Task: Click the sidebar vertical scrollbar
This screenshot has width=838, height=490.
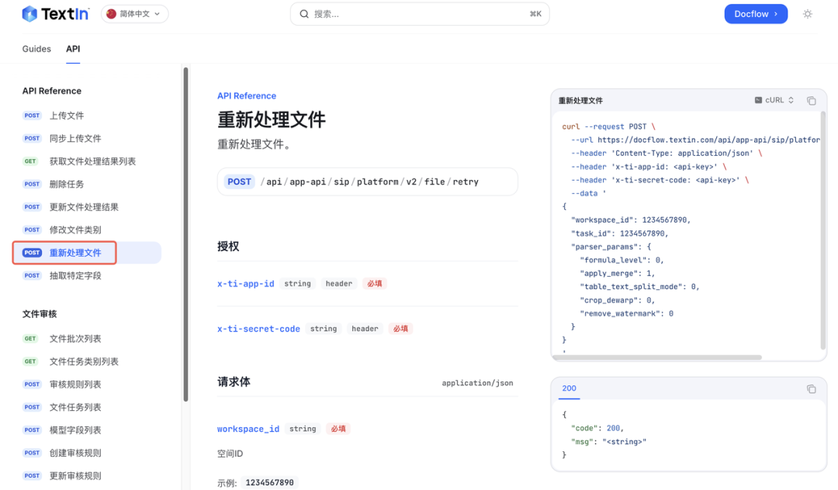Action: point(185,233)
